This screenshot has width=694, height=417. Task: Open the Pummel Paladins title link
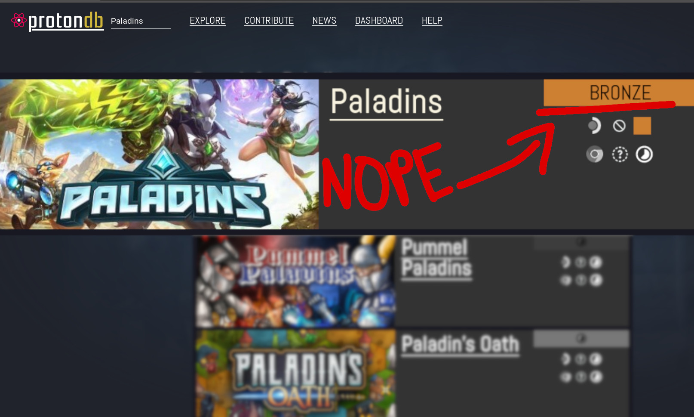[436, 259]
